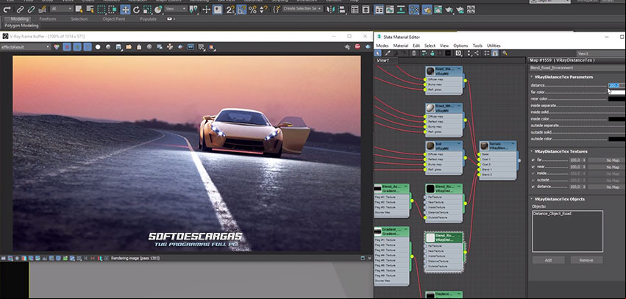The width and height of the screenshot is (626, 299).
Task: Click the near color black swatch
Action: [x=617, y=99]
